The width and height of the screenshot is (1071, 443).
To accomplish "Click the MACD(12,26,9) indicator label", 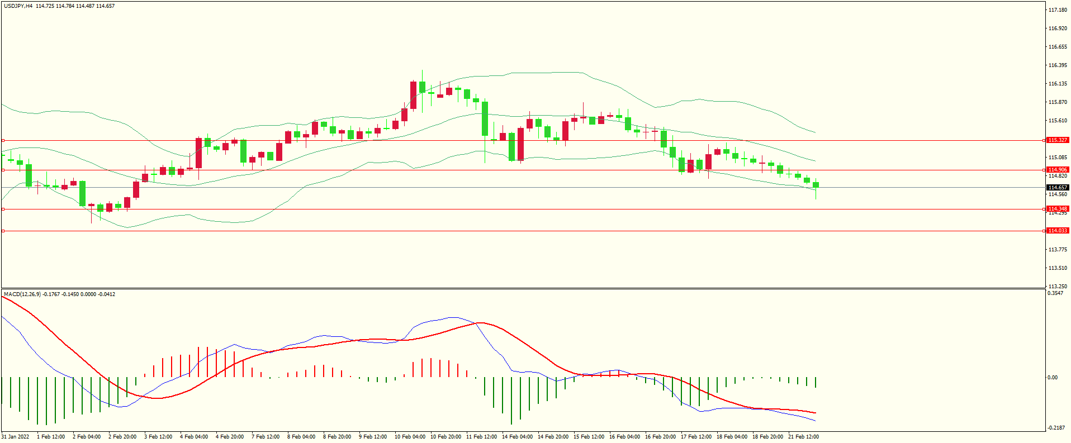I will (22, 294).
